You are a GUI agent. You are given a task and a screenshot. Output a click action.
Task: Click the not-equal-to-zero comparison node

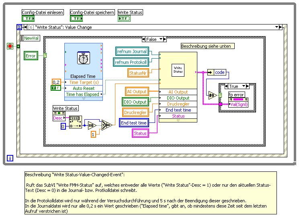(x=213, y=95)
